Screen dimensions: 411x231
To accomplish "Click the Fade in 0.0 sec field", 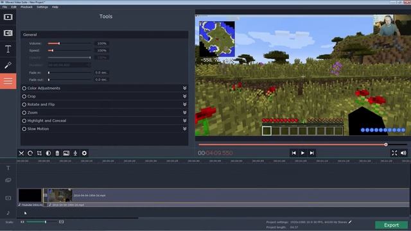I will point(101,73).
